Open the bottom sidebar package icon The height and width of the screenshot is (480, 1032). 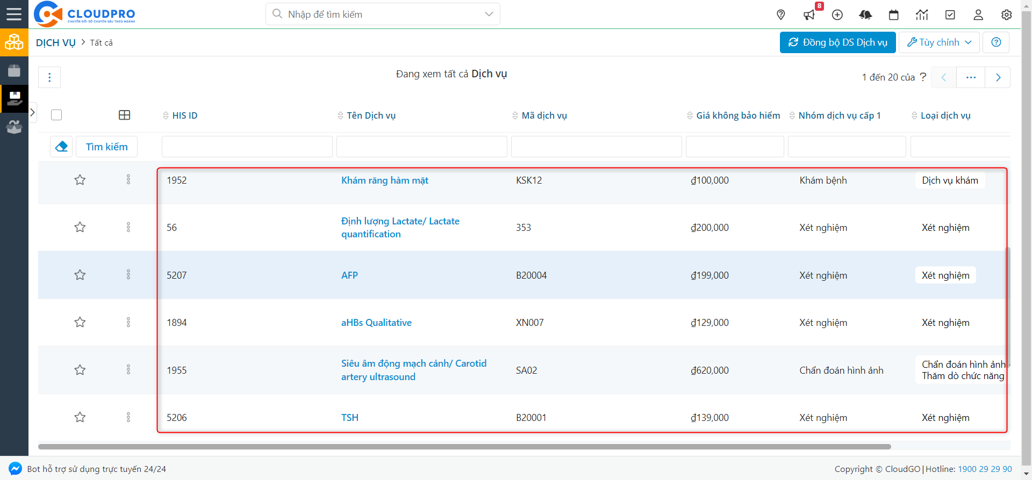coord(14,127)
